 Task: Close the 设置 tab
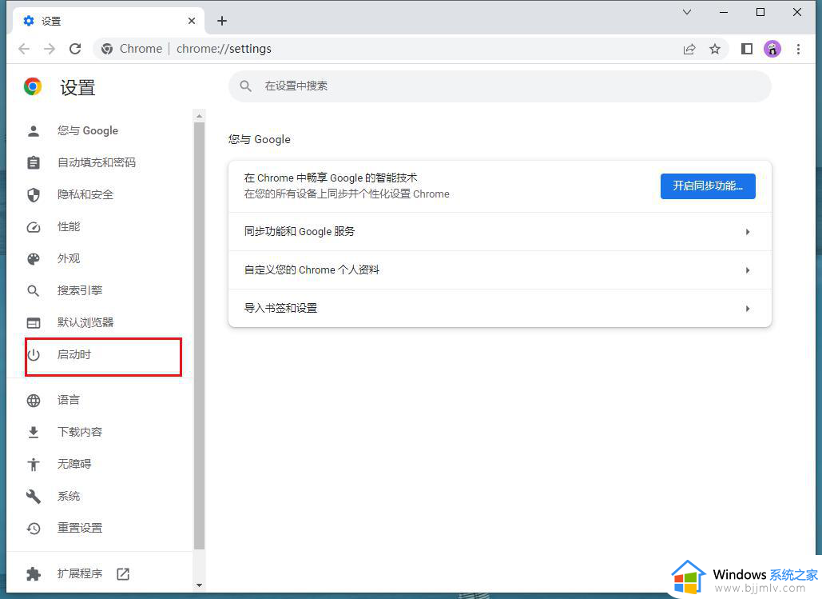[x=192, y=21]
